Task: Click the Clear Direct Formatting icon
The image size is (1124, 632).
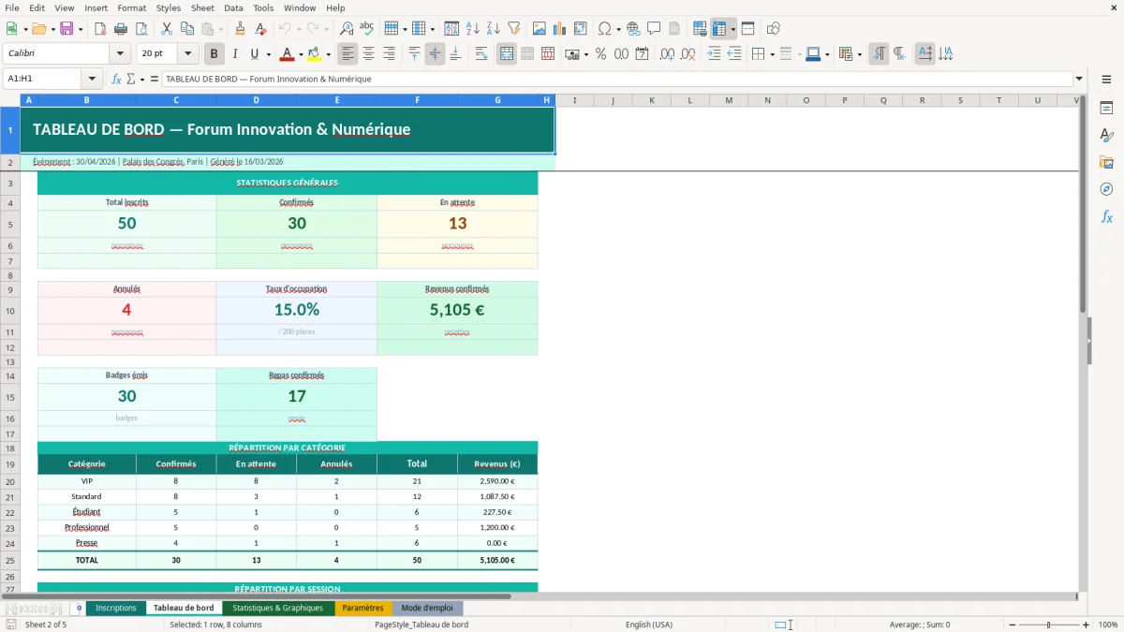Action: tap(261, 29)
